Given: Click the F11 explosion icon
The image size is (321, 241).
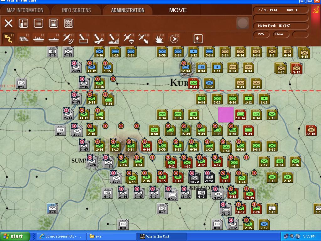Looking at the screenshot, I should pyautogui.click(x=159, y=39).
